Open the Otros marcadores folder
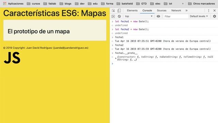 (x=201, y=4)
